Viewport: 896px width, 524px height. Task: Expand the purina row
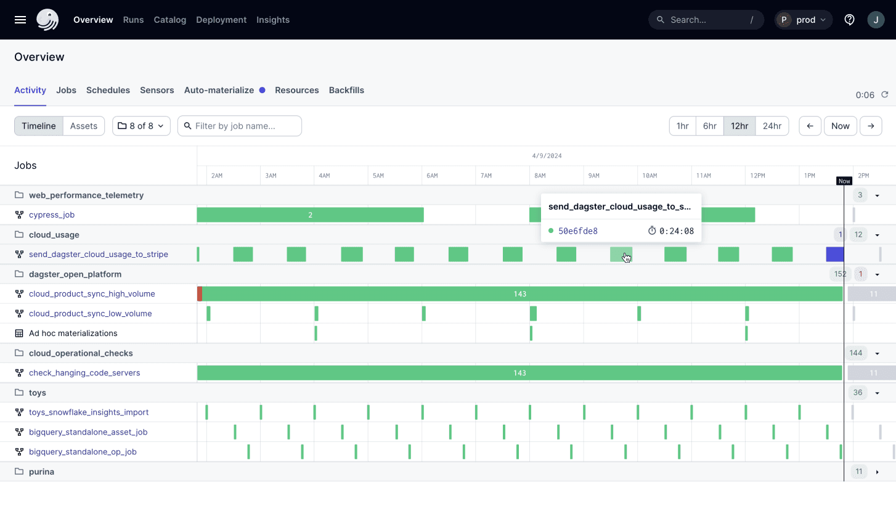coord(877,472)
